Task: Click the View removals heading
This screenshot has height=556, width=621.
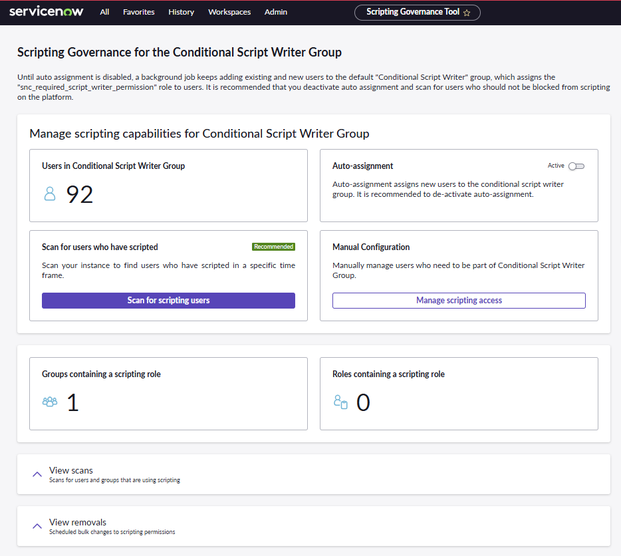Action: [78, 522]
